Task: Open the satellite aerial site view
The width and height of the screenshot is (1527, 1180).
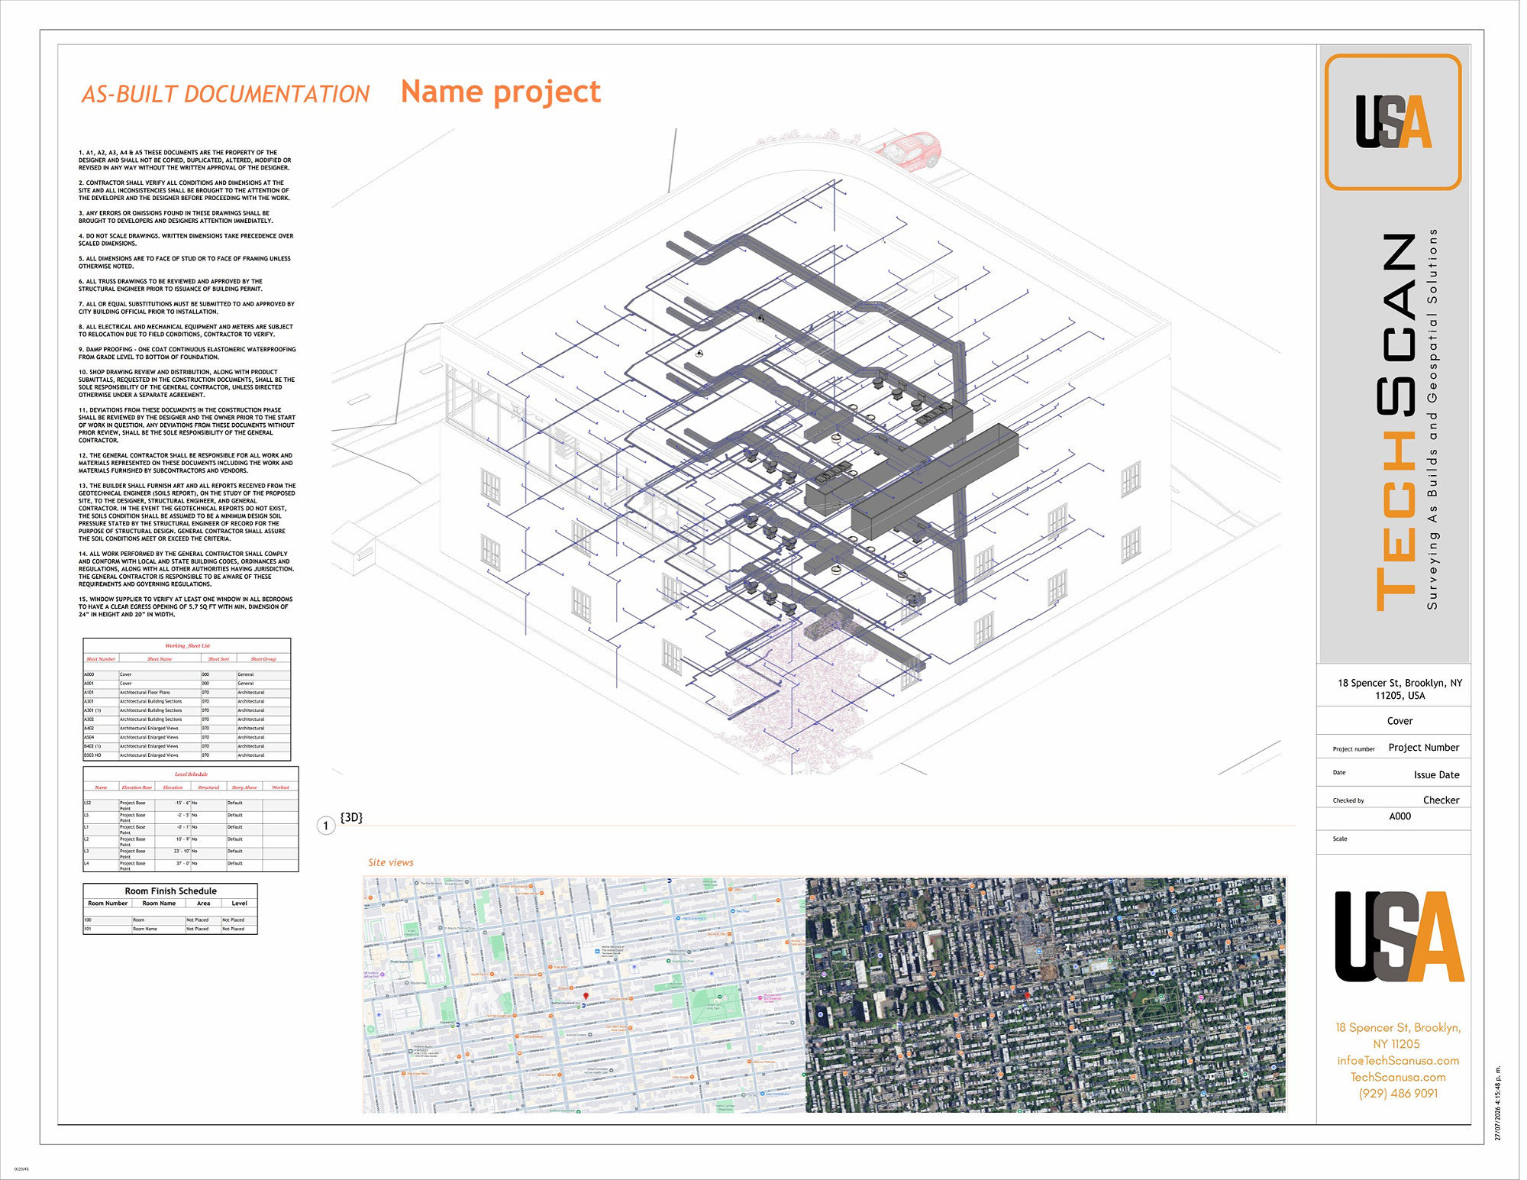Action: click(x=1045, y=994)
